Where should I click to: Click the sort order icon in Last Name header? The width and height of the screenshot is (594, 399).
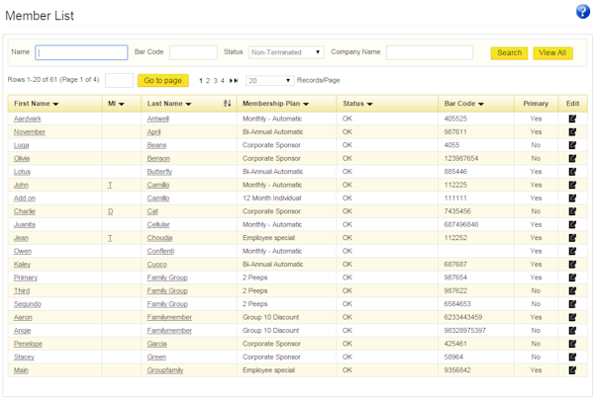pyautogui.click(x=227, y=103)
